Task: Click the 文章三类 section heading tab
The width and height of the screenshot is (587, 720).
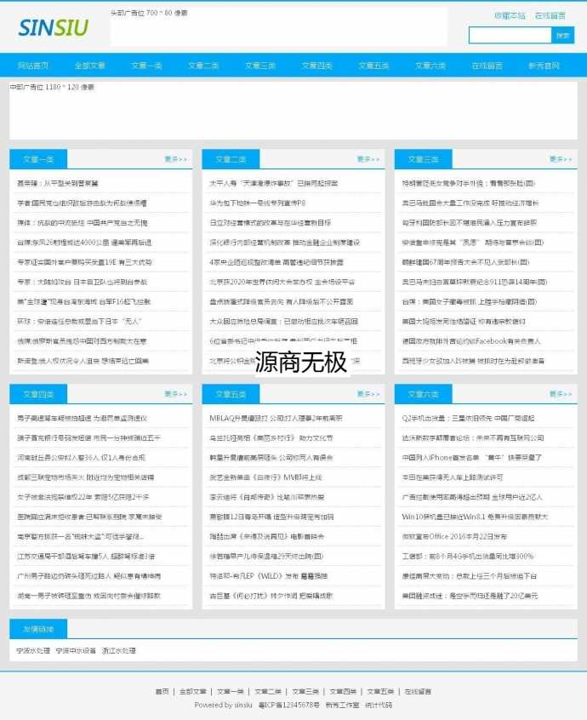Action: pos(423,159)
